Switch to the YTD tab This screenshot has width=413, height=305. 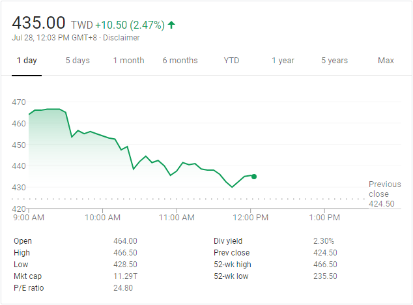tap(231, 61)
